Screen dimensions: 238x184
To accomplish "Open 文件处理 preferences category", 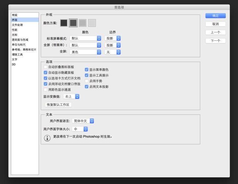I will coord(18,25).
